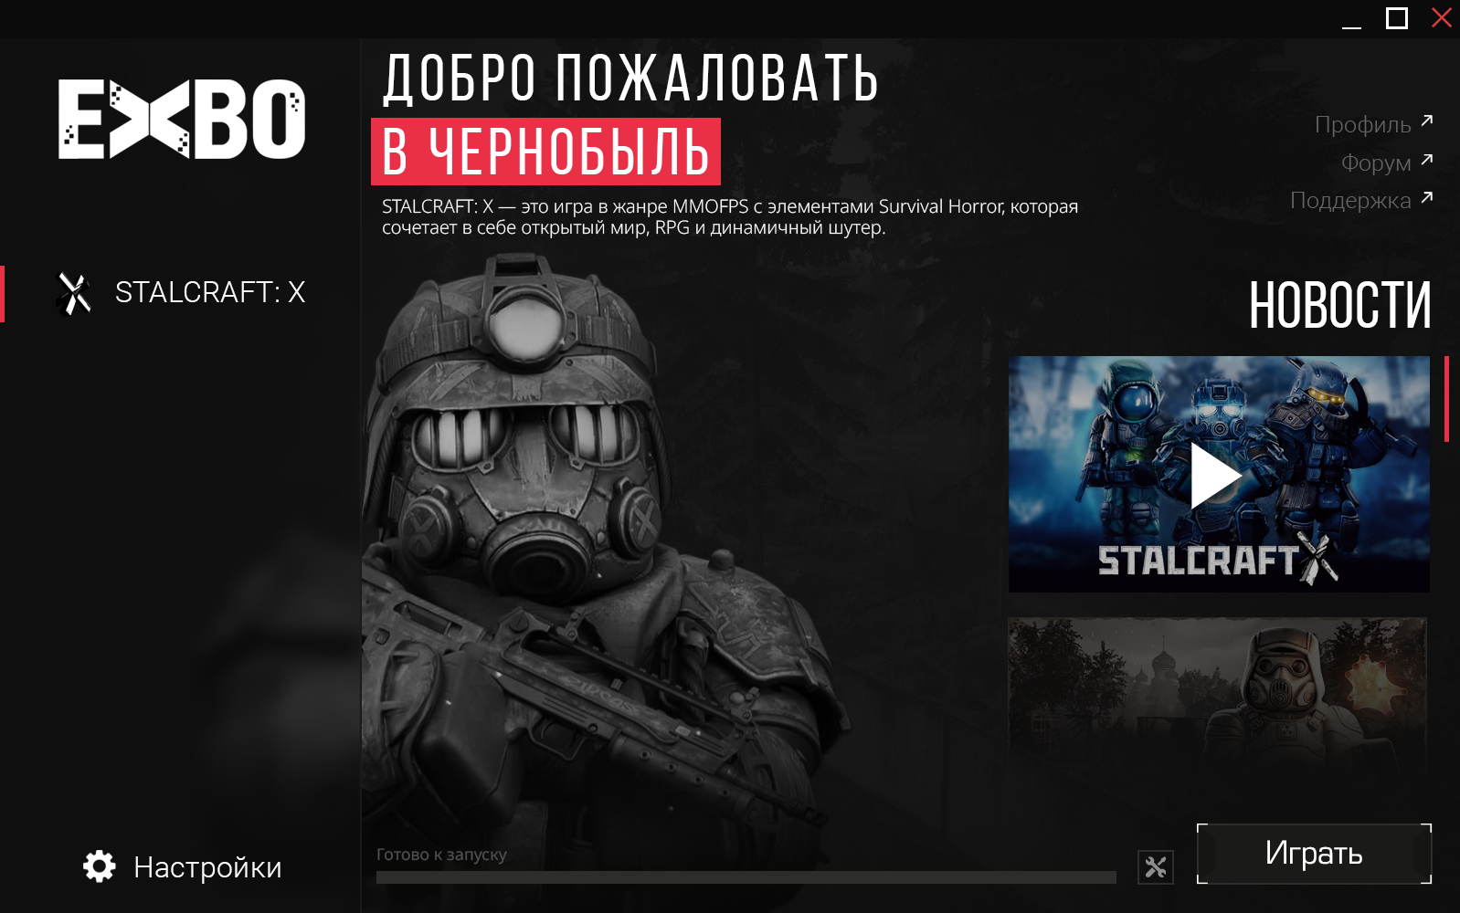Click the STALCRAFT: X game icon
Screen dimensions: 1460x913
[73, 294]
